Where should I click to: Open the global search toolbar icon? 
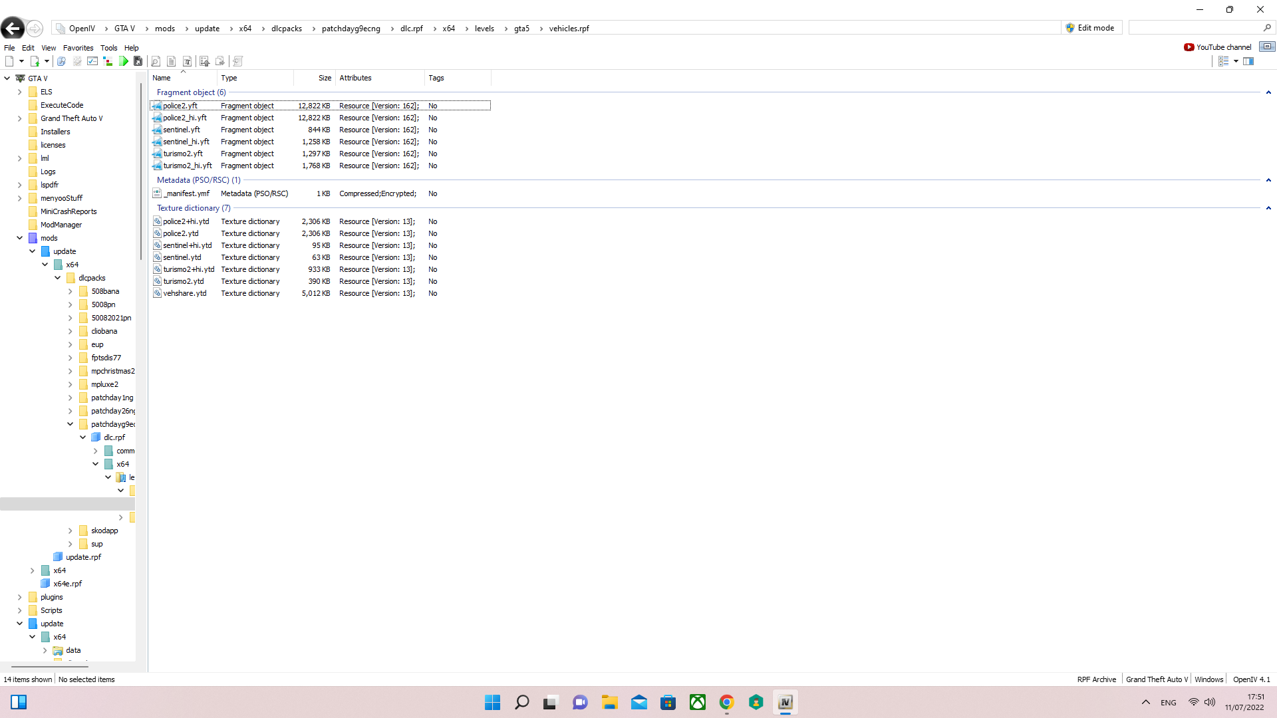(61, 61)
